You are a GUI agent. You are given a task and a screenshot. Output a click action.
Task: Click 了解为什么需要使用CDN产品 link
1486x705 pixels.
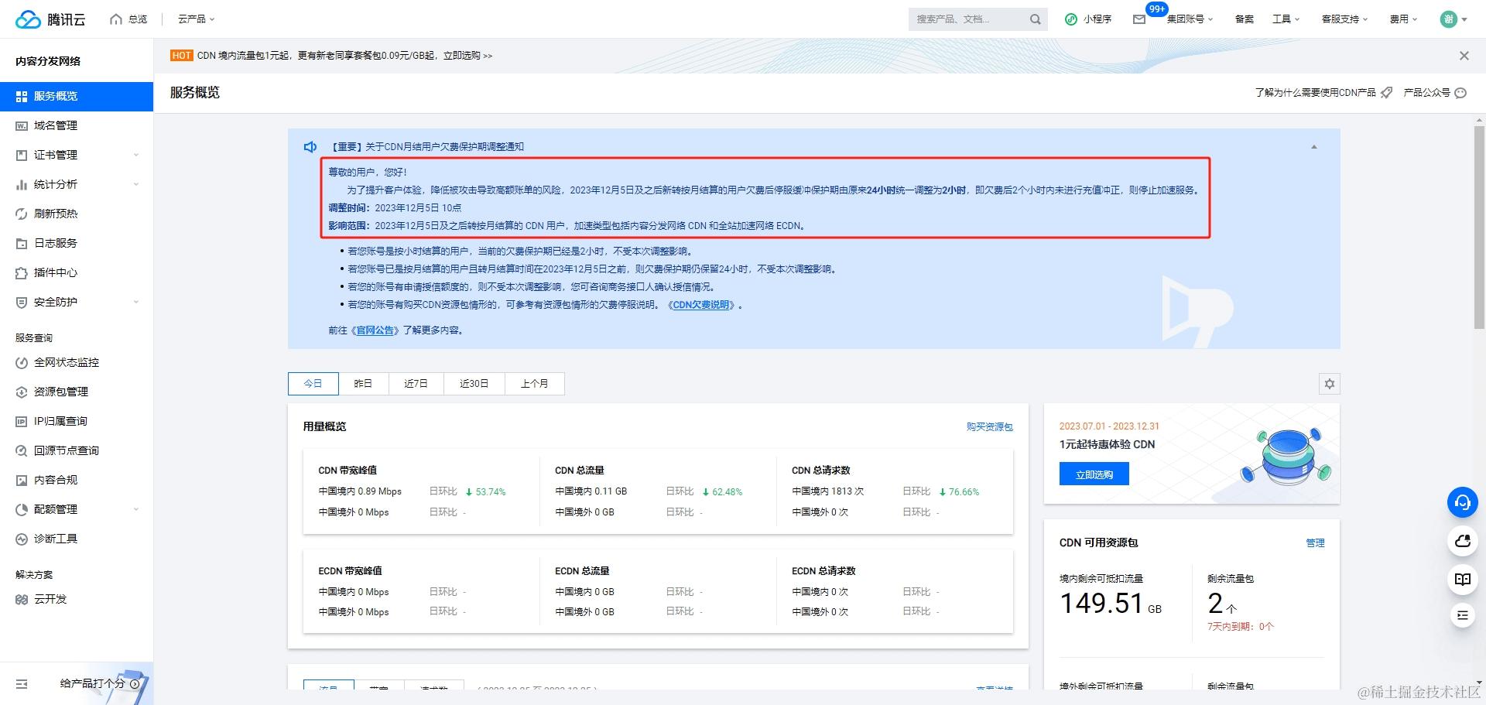click(1315, 93)
